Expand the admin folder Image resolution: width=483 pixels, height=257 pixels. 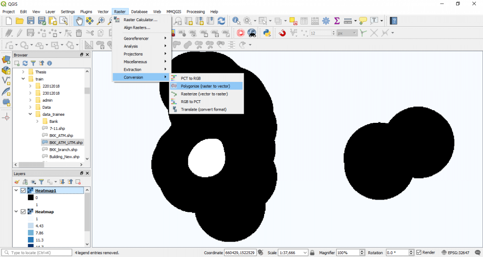(x=30, y=100)
